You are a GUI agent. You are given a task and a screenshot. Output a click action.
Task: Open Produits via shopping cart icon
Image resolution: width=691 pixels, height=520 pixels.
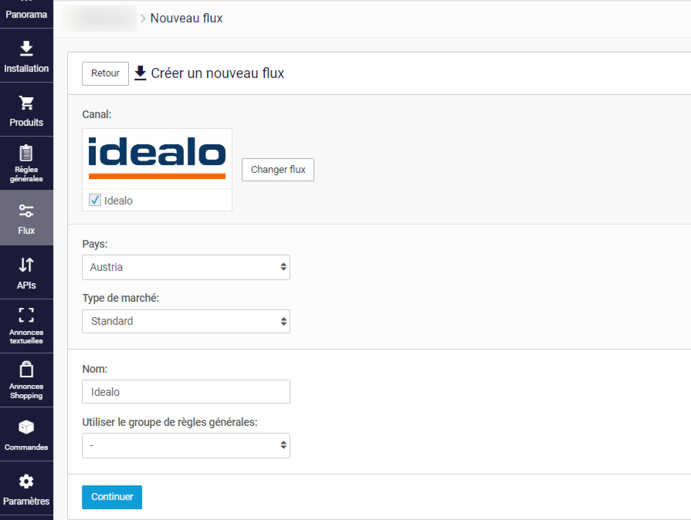(x=26, y=103)
